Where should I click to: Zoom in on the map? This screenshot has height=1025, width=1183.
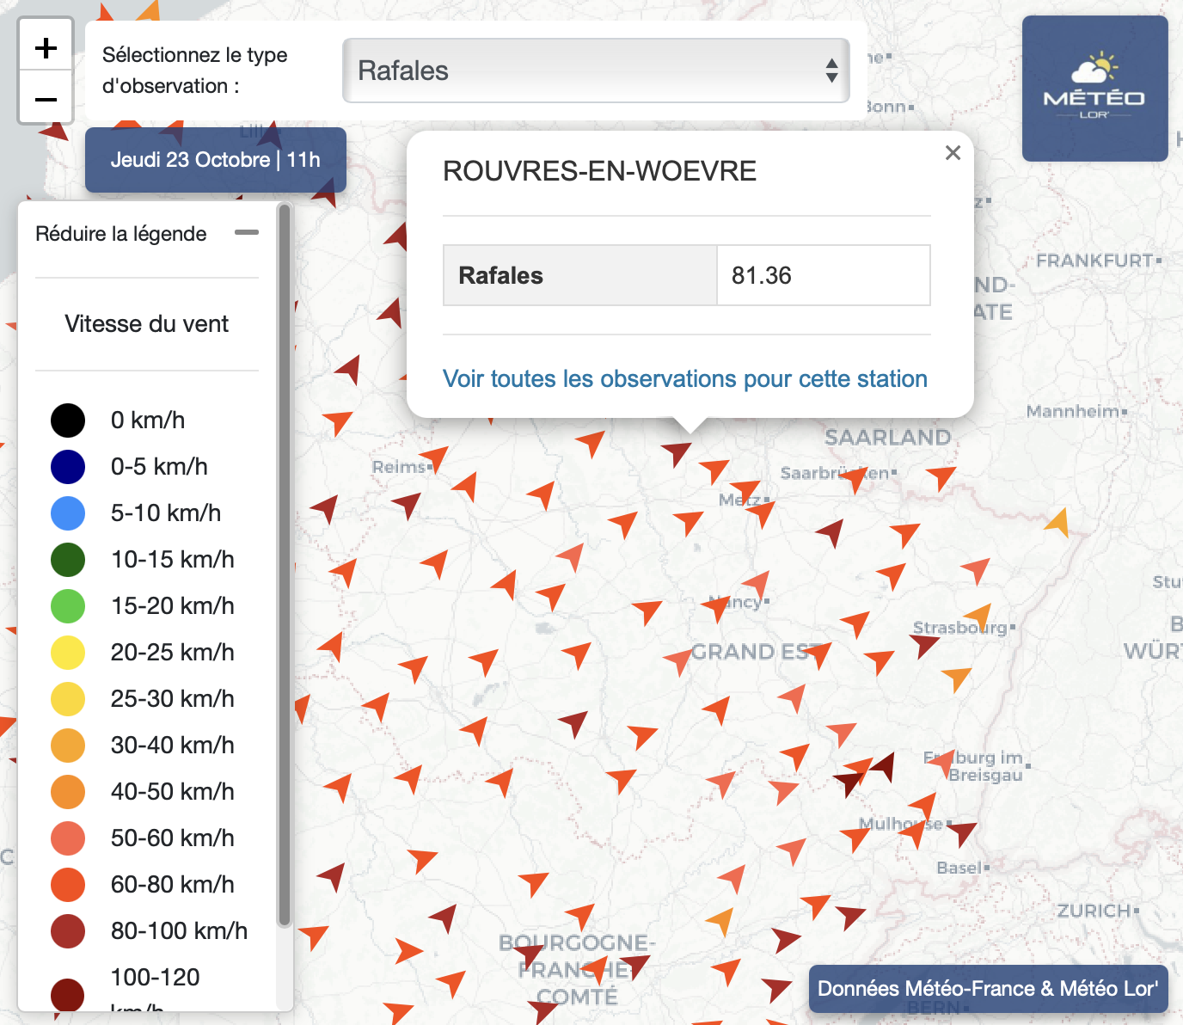coord(46,48)
